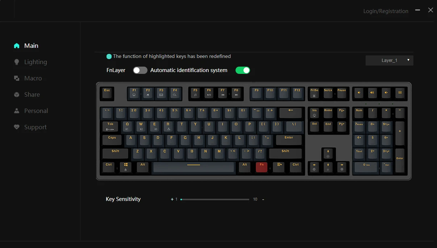Screen dimensions: 437x248
Task: Open the Lighting tab
Action: point(36,62)
